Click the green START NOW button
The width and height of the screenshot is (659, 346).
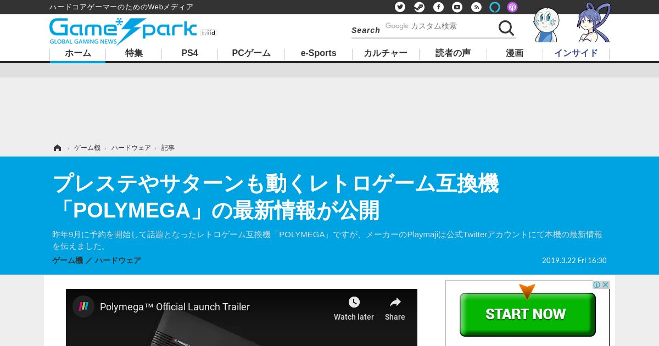527,314
